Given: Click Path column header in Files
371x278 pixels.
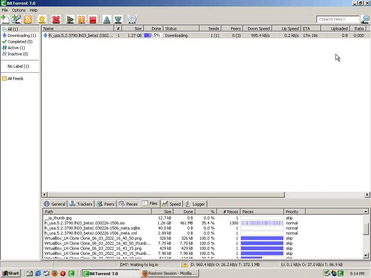Looking at the screenshot, I should [97, 212].
